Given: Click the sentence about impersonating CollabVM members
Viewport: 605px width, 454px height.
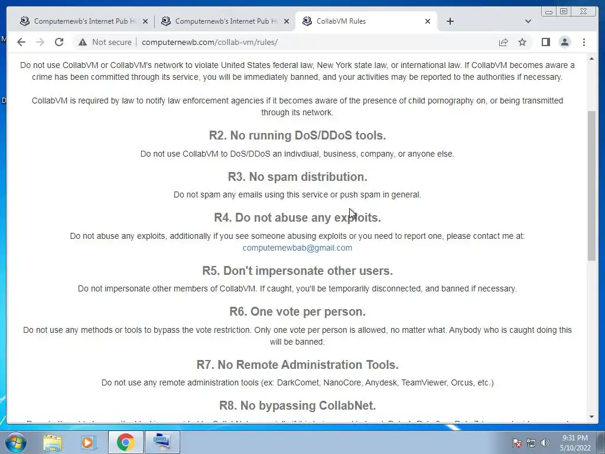Looking at the screenshot, I should point(297,288).
